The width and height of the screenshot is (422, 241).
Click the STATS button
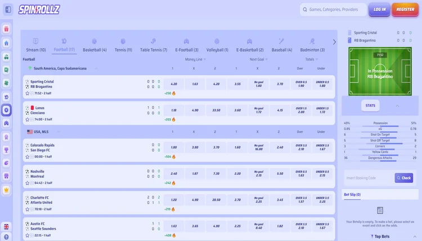(370, 105)
